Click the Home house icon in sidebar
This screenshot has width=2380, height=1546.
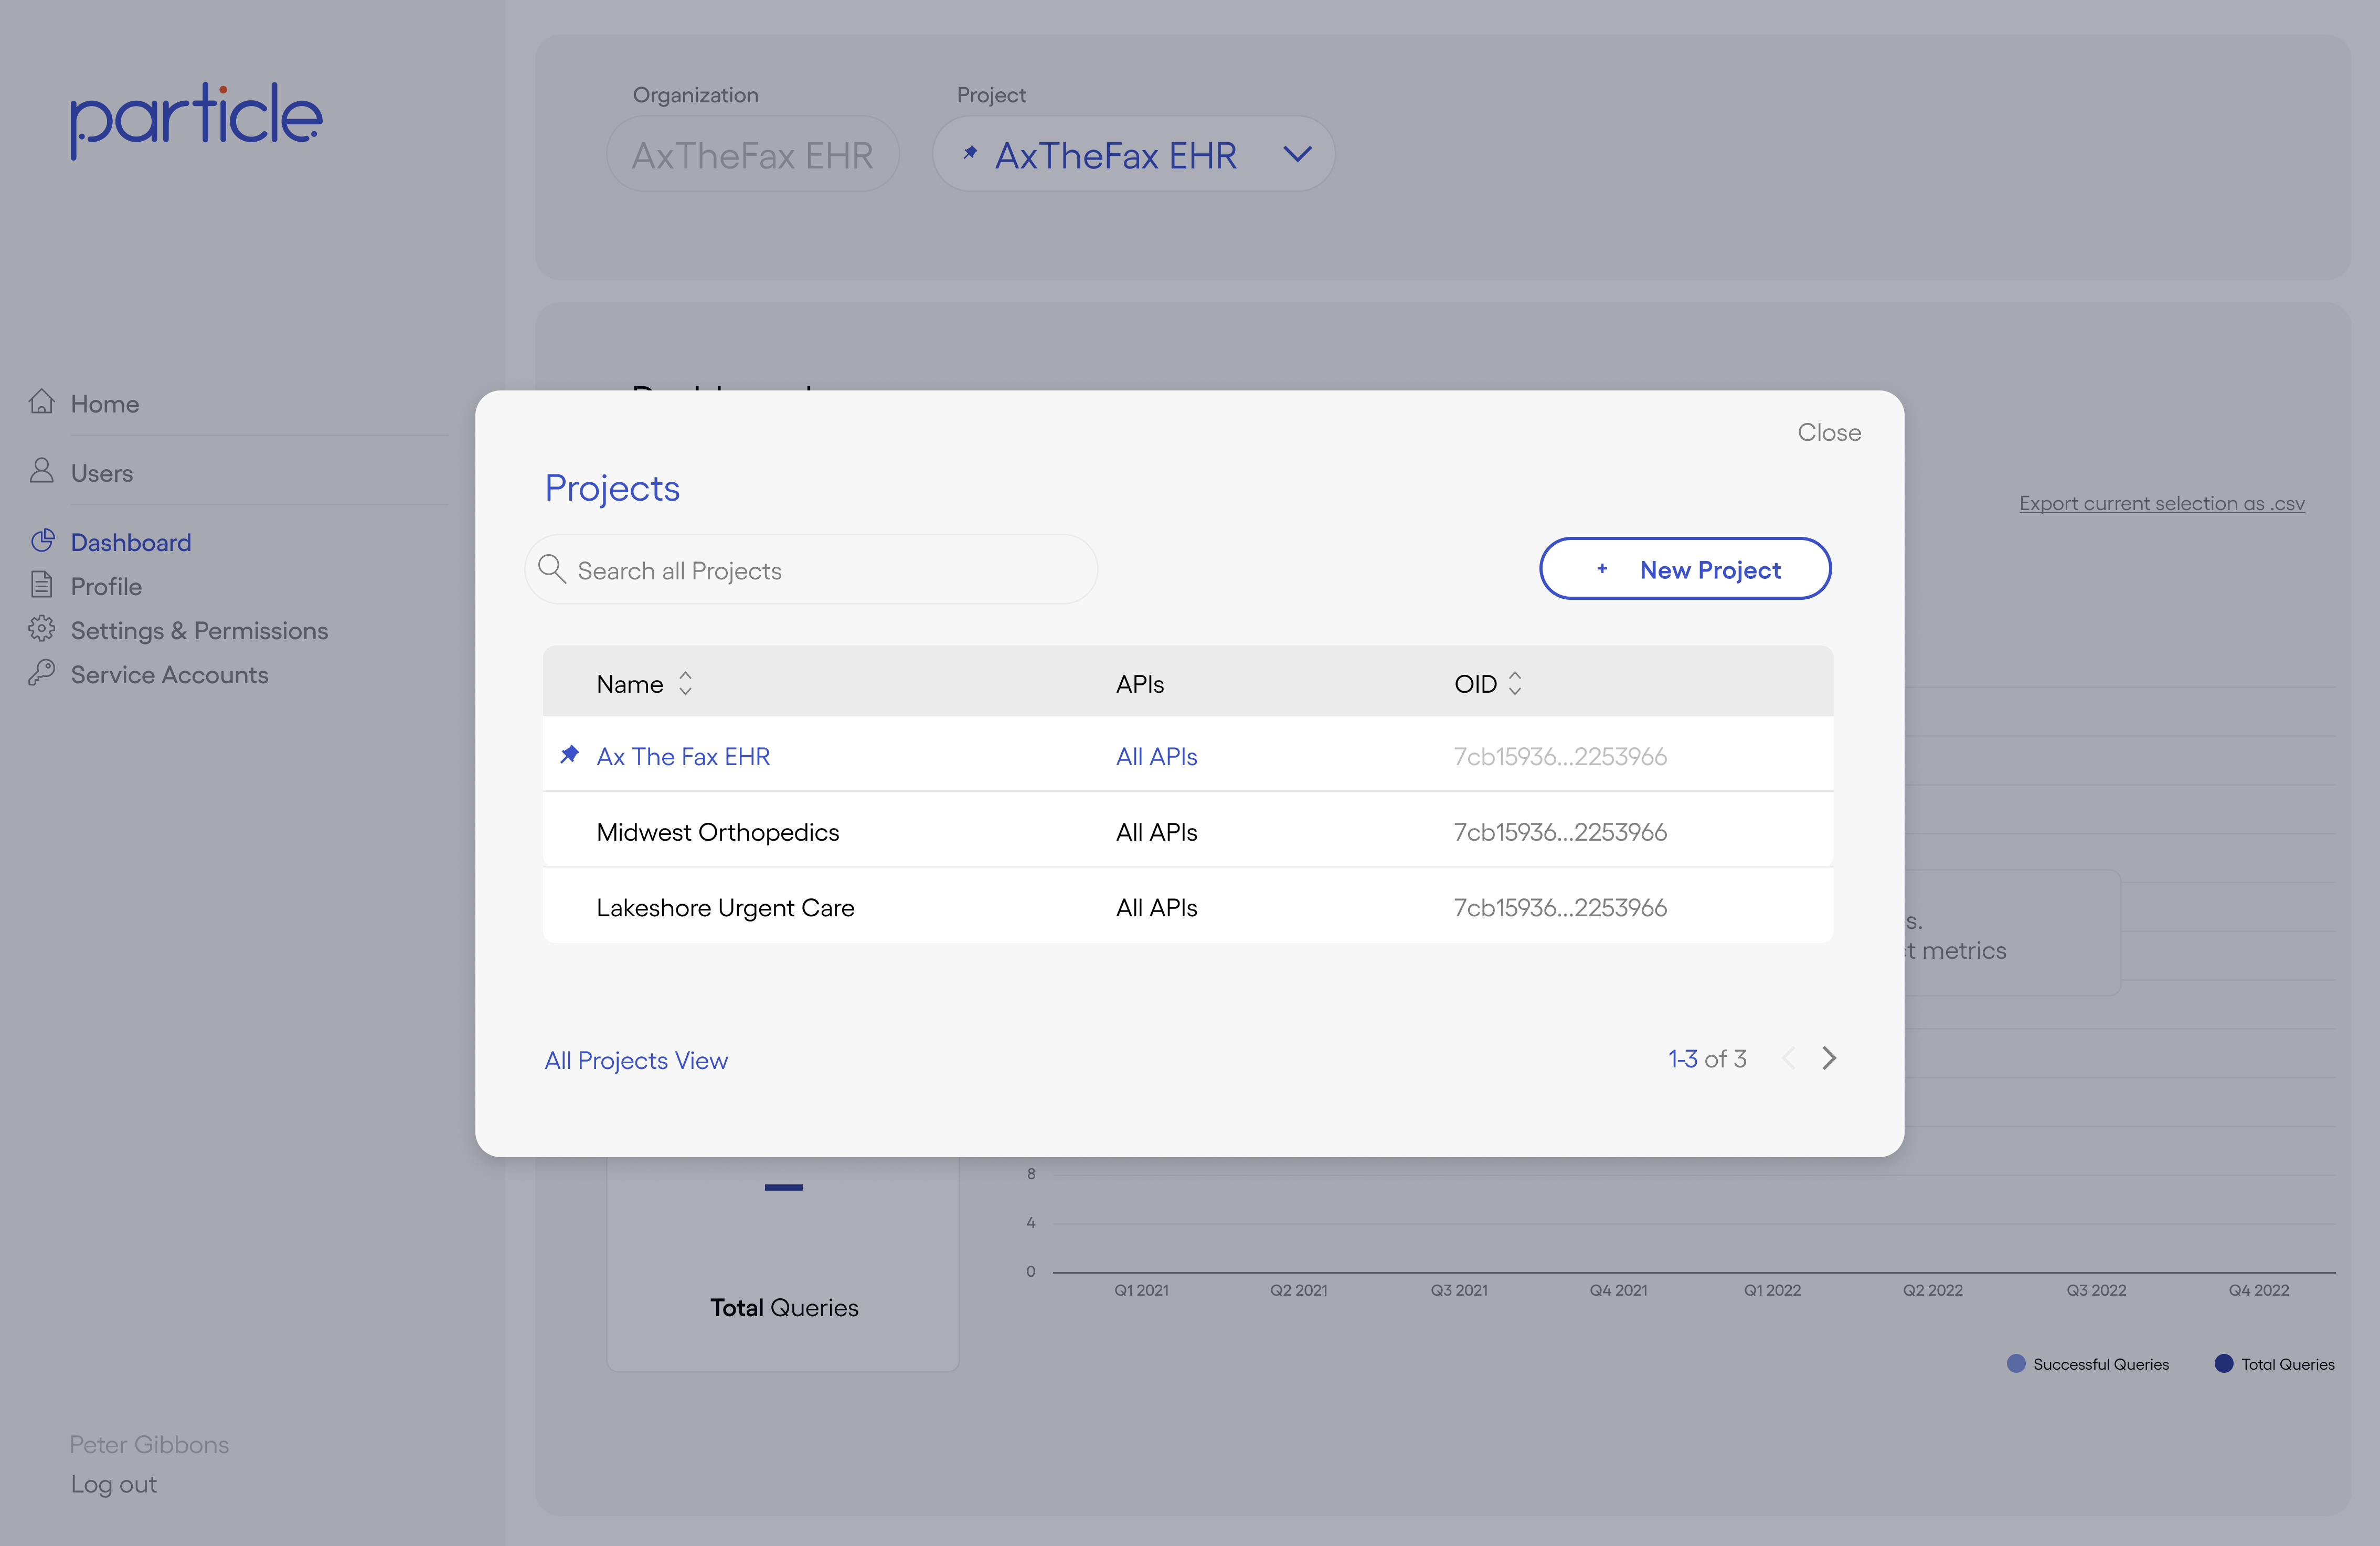[41, 402]
